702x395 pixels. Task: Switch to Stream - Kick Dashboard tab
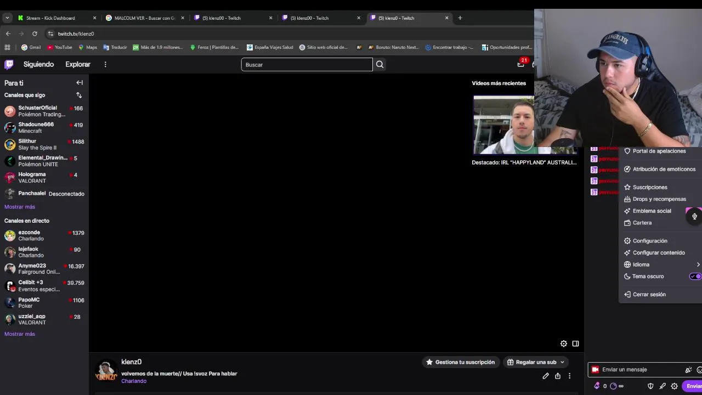pyautogui.click(x=57, y=18)
